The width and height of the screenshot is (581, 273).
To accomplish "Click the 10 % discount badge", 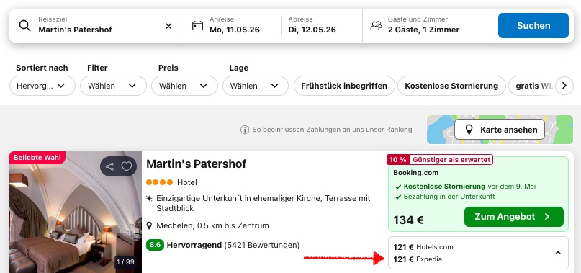I will 398,160.
